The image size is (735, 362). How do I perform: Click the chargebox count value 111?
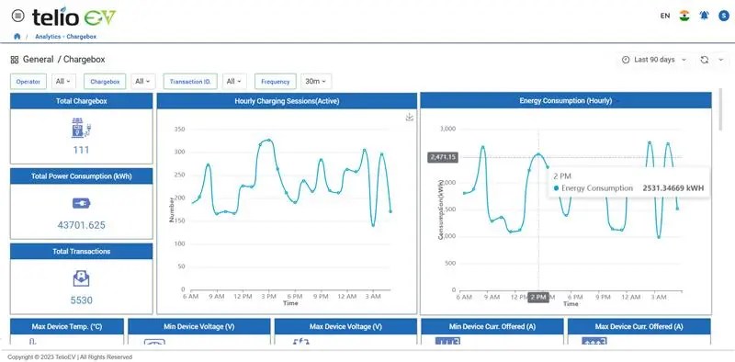click(81, 150)
